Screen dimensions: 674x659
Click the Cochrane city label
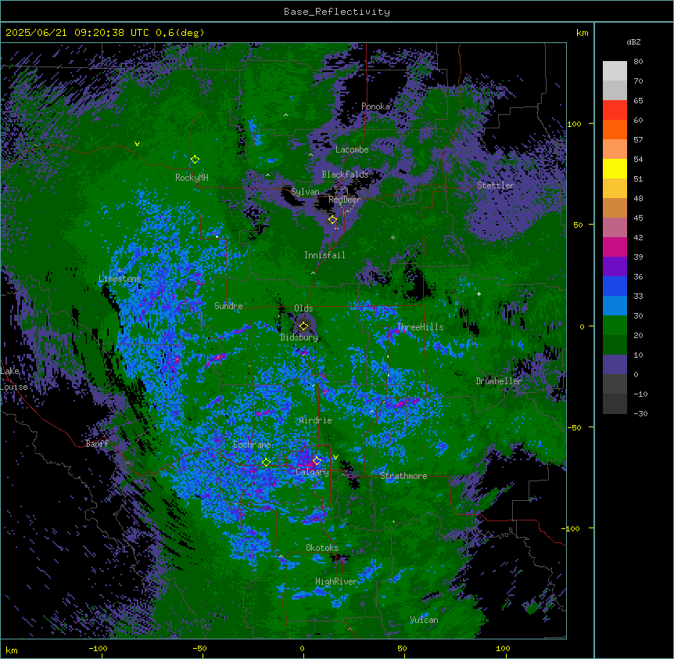(x=252, y=445)
